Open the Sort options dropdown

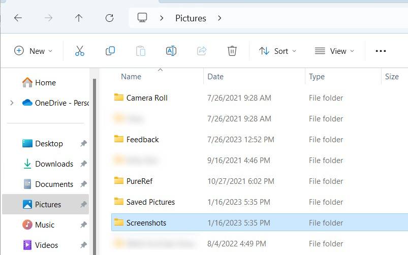pos(277,51)
